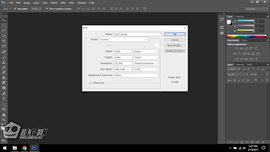Select the Hand tool
The image size is (270, 152).
pyautogui.click(x=4, y=115)
